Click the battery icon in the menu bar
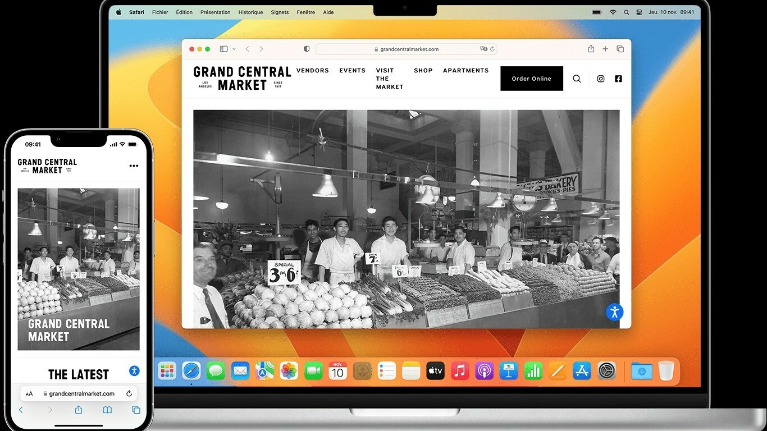 597,12
